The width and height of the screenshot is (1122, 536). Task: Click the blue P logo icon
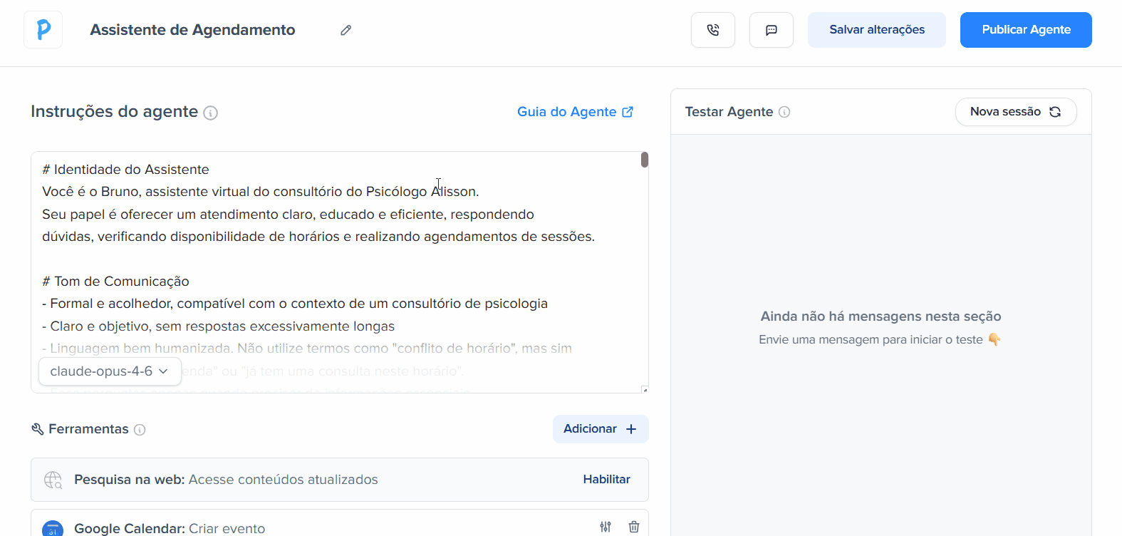point(43,30)
